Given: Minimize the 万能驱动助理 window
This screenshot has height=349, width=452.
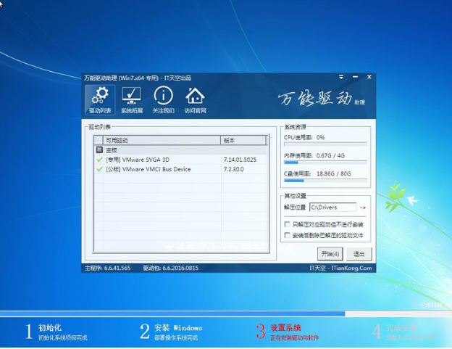Looking at the screenshot, I should click(355, 77).
